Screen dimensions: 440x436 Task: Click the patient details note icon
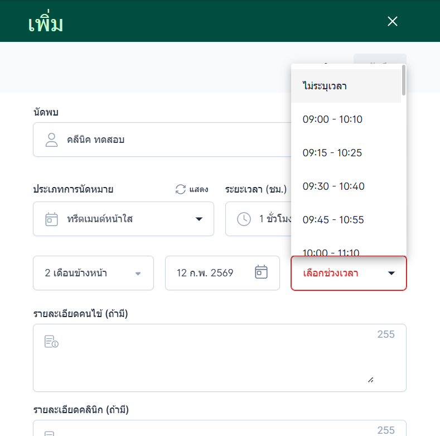point(51,342)
